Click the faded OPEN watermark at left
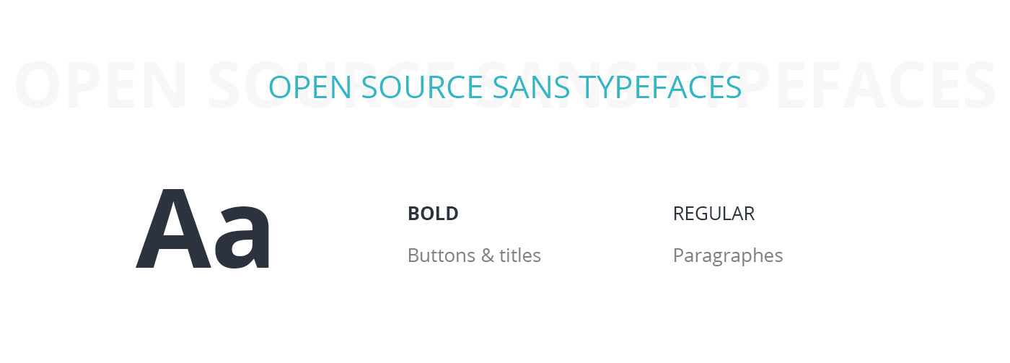Image resolution: width=1010 pixels, height=363 pixels. click(x=101, y=85)
